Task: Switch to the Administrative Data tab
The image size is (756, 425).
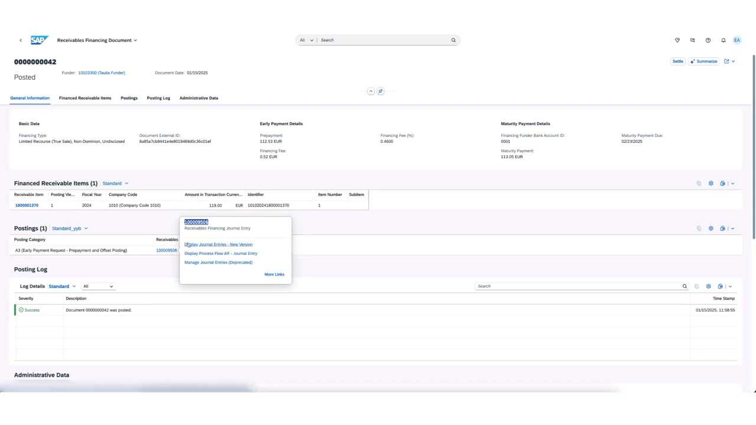Action: [x=198, y=98]
